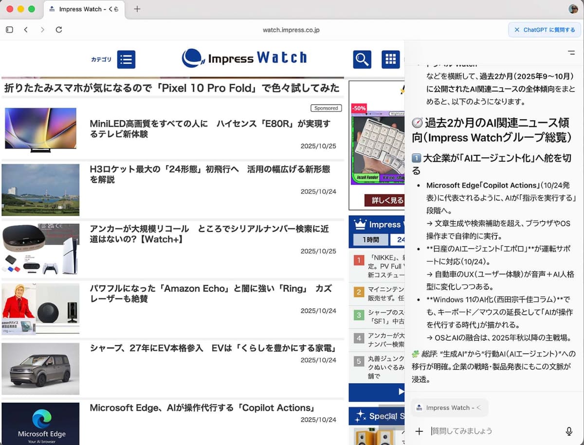Open the site search magnifier icon
This screenshot has width=584, height=445.
click(x=362, y=59)
